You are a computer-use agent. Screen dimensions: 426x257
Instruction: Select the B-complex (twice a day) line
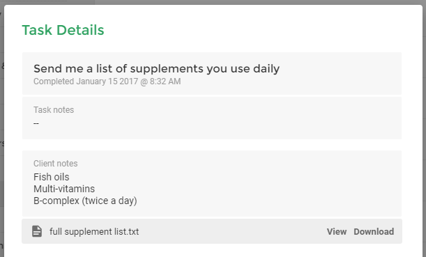tap(85, 201)
